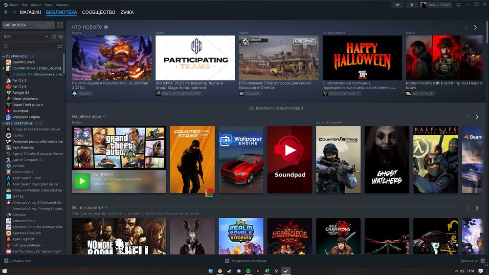
Task: Open the Grand Theft Auto V news tag
Action: coord(342,93)
